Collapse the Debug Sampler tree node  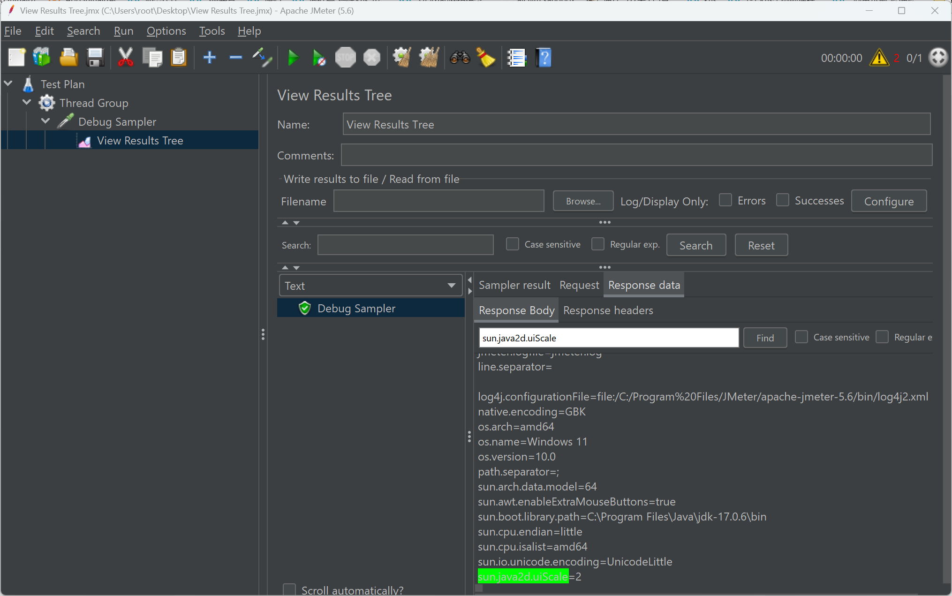45,121
